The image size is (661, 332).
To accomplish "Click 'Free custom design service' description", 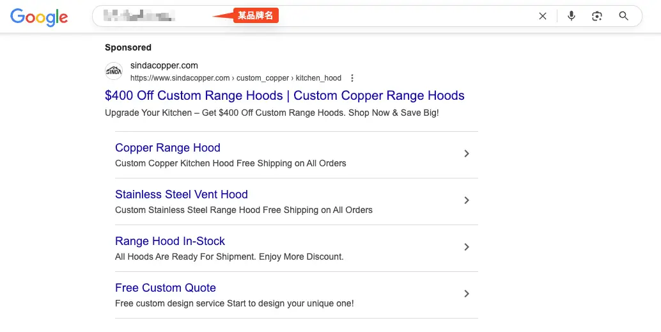I will pos(235,303).
